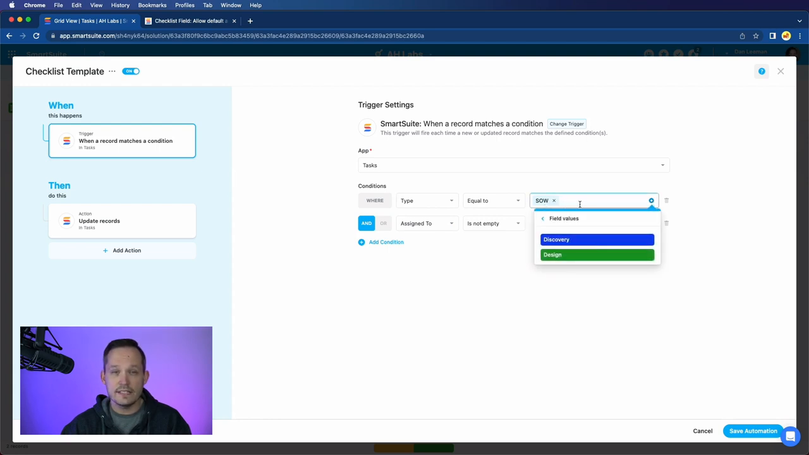Viewport: 809px width, 455px height.
Task: Open the Checklist Template more options menu
Action: (112, 71)
